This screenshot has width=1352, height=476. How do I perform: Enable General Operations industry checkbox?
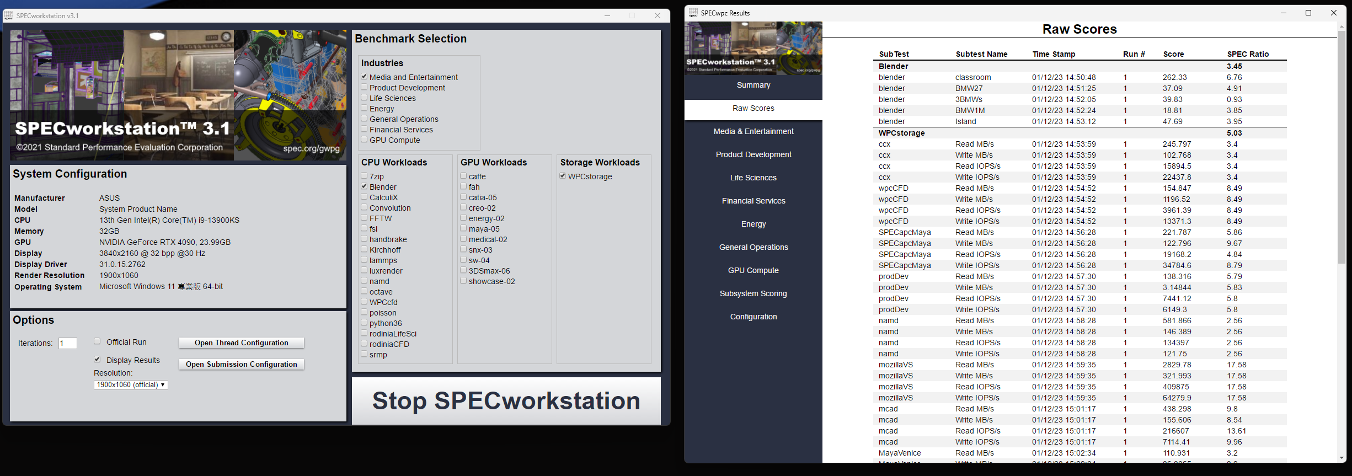tap(364, 119)
